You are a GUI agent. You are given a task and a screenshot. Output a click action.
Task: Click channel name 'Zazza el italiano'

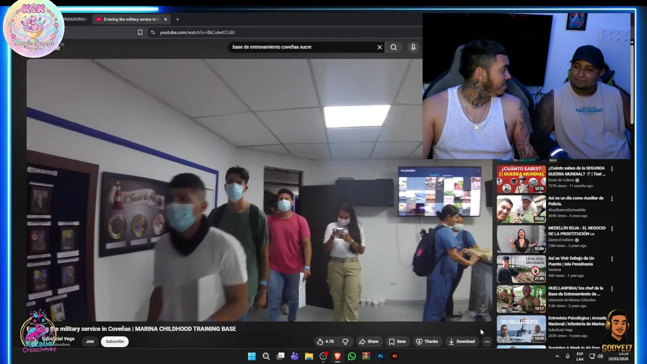[561, 240]
